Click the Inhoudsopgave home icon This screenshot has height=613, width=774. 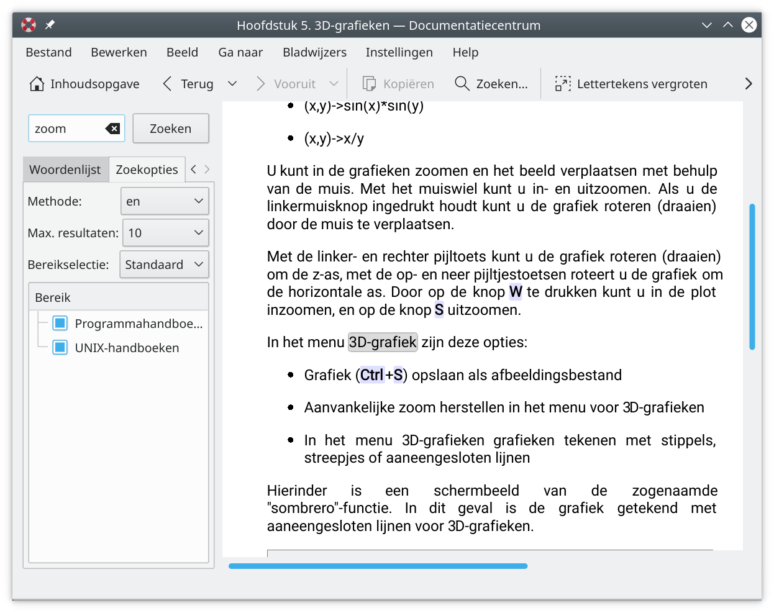(x=37, y=84)
